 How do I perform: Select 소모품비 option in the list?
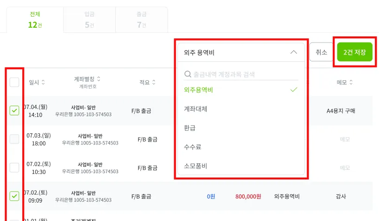195,166
